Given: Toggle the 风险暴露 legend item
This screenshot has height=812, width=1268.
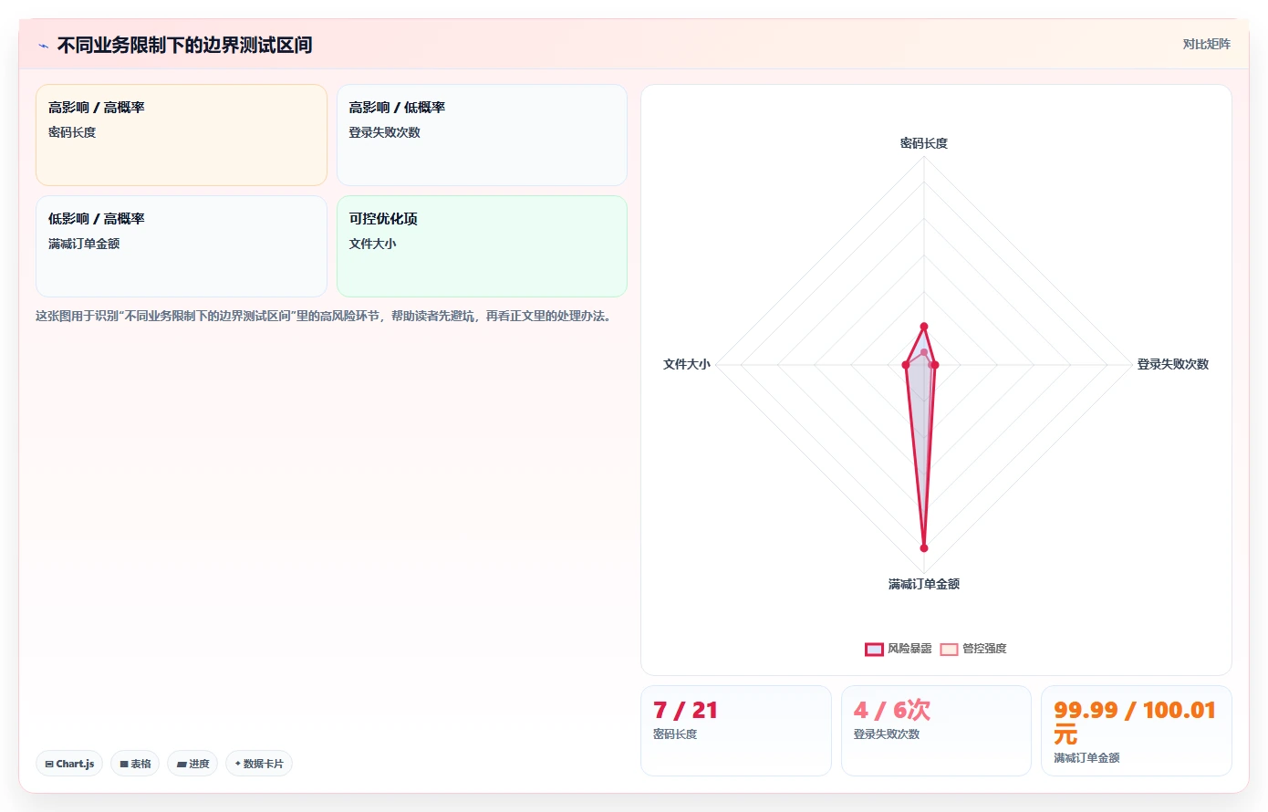Looking at the screenshot, I should [x=899, y=649].
